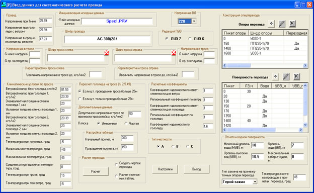This screenshot has width=314, height=193.
Task: Click left 'Увеличить напряжение в тросе' field
Action: pyautogui.click(x=96, y=75)
